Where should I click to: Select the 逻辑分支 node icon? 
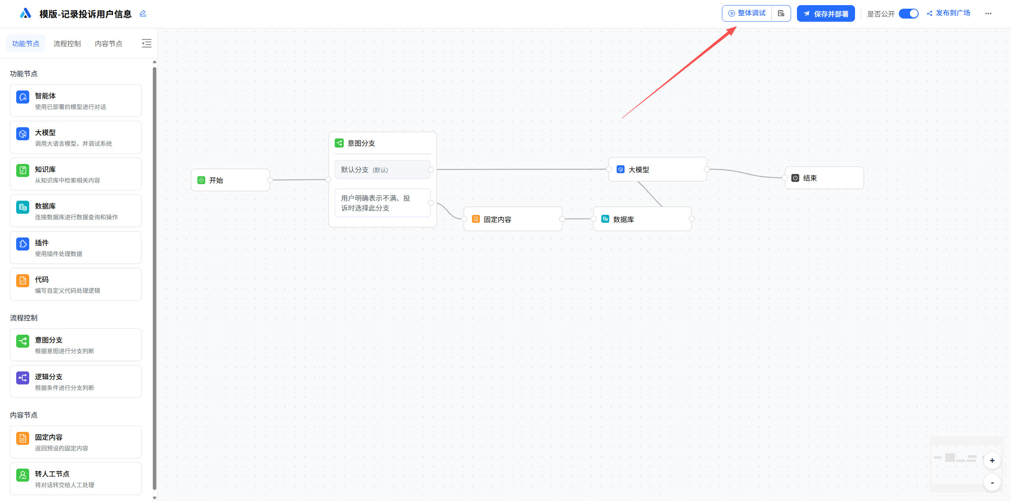pos(23,378)
